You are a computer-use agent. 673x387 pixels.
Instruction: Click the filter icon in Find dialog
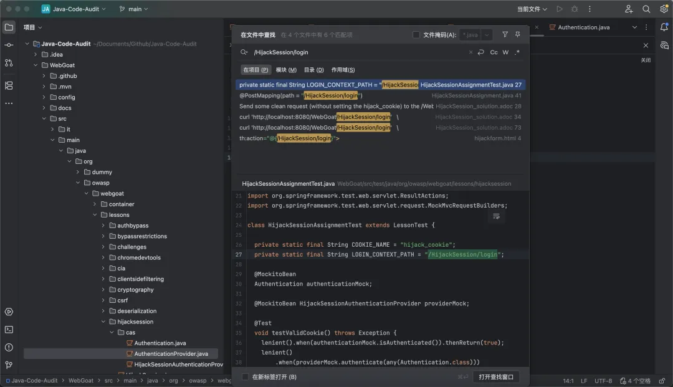click(x=505, y=34)
